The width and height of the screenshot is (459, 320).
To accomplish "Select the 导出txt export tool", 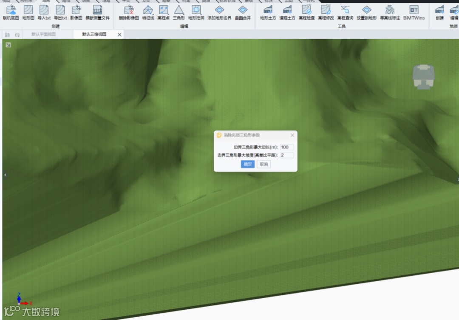I will (x=60, y=13).
